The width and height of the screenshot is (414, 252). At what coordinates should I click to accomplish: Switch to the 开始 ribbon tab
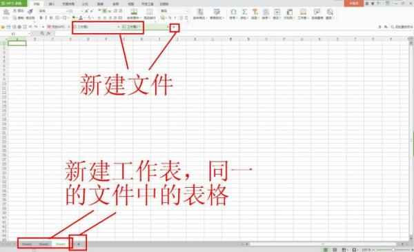pos(37,4)
